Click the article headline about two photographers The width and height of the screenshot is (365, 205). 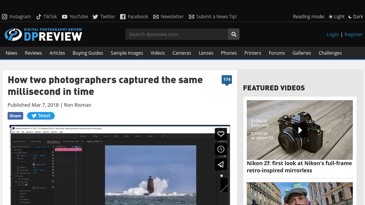click(x=105, y=86)
